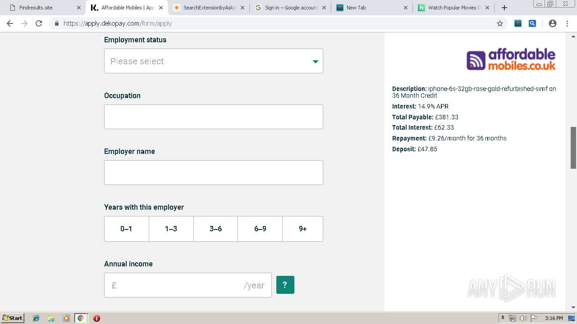This screenshot has width=577, height=324.
Task: Go forward to next page
Action: click(x=24, y=23)
